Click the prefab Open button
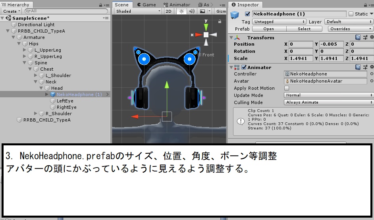The width and height of the screenshot is (374, 220). [x=269, y=29]
